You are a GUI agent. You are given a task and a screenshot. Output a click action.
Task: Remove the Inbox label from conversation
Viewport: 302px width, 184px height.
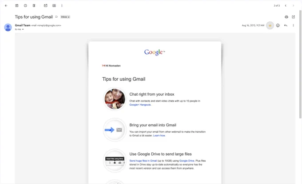point(68,17)
